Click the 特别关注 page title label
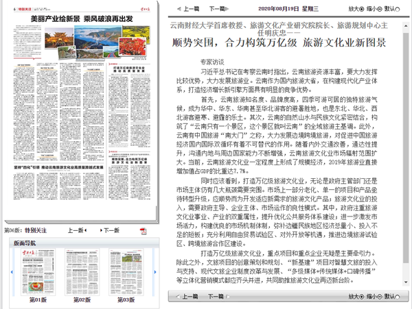The height and width of the screenshot is (309, 412). (36, 230)
